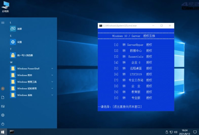Click the Start menu hamburger icon
Screen dimensions: 199x135
3,23
